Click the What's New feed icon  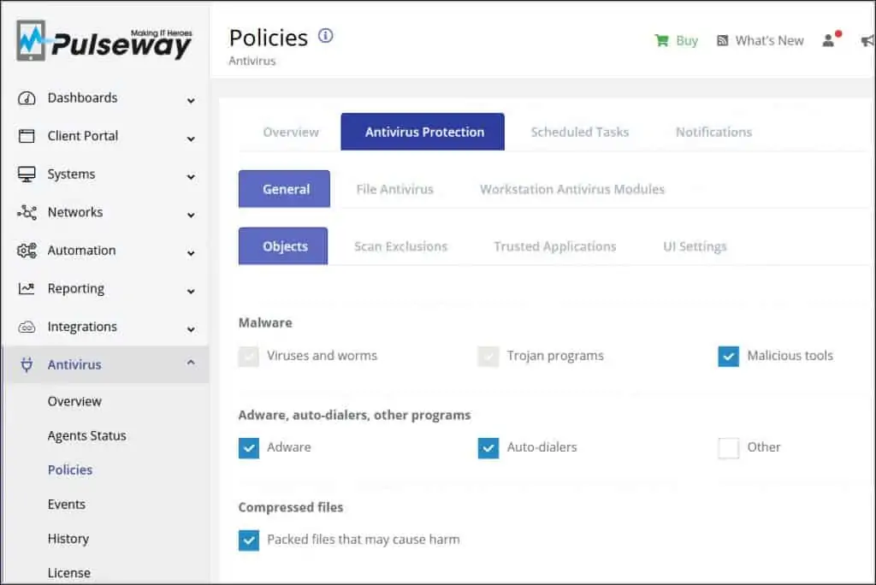point(722,40)
